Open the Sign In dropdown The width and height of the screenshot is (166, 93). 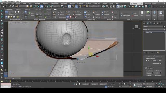click(x=137, y=3)
